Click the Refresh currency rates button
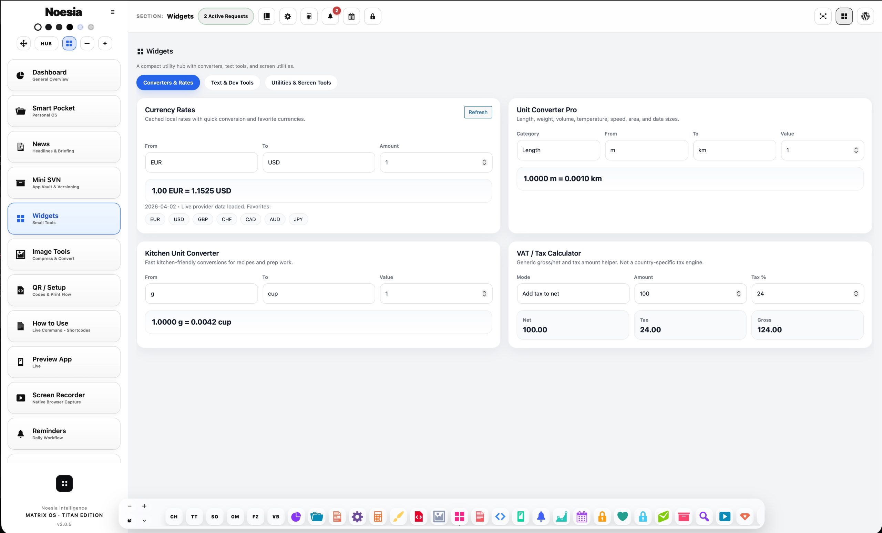Screen dimensions: 882x533 point(478,112)
